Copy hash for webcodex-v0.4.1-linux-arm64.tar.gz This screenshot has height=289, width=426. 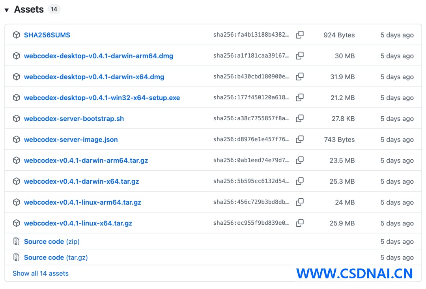(x=300, y=202)
